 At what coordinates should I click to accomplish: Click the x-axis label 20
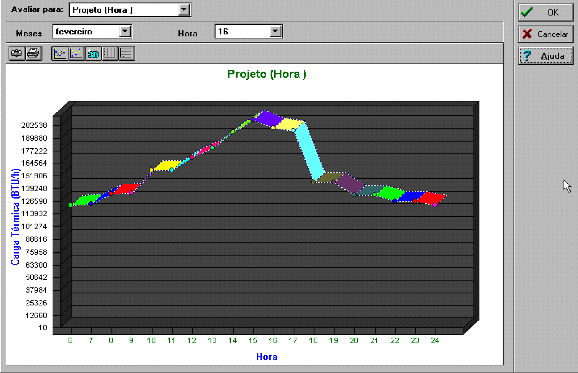tap(354, 341)
